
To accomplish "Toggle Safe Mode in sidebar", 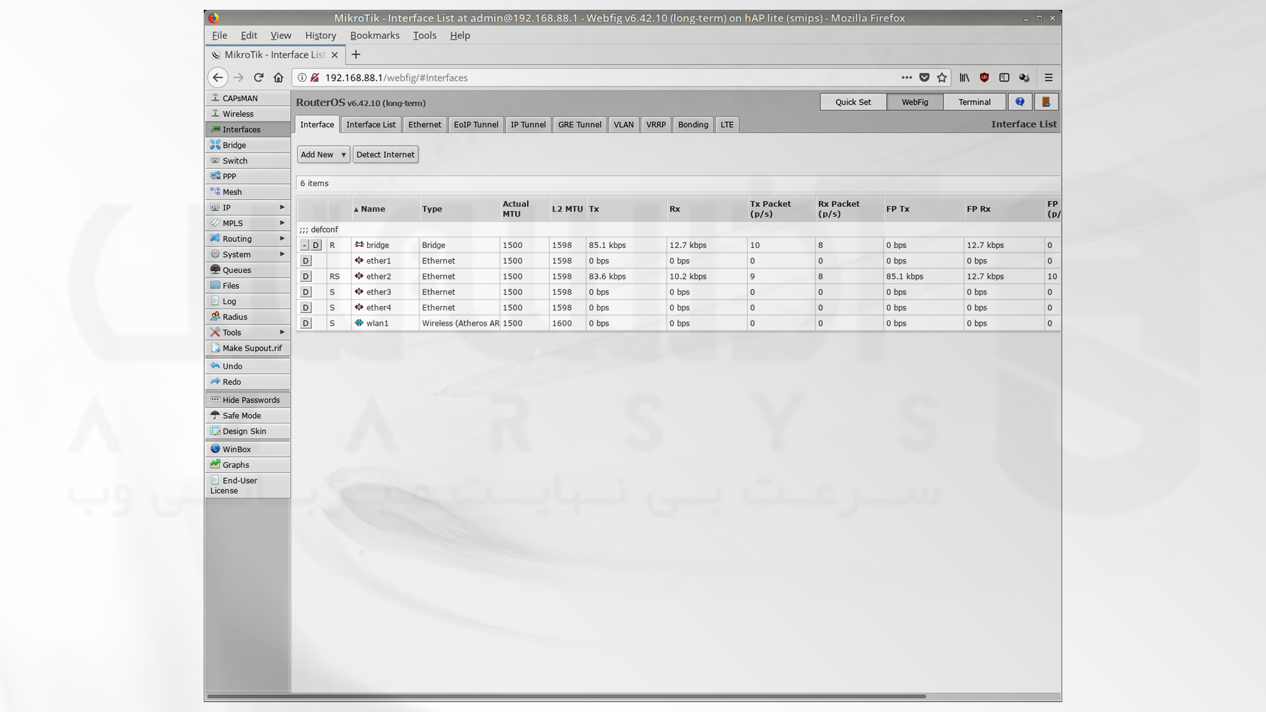I will coord(247,416).
